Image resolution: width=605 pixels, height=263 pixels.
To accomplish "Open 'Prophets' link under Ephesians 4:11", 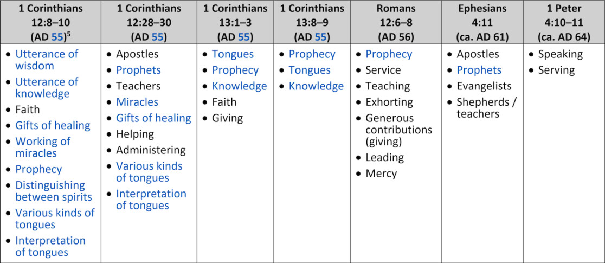I will tap(479, 70).
